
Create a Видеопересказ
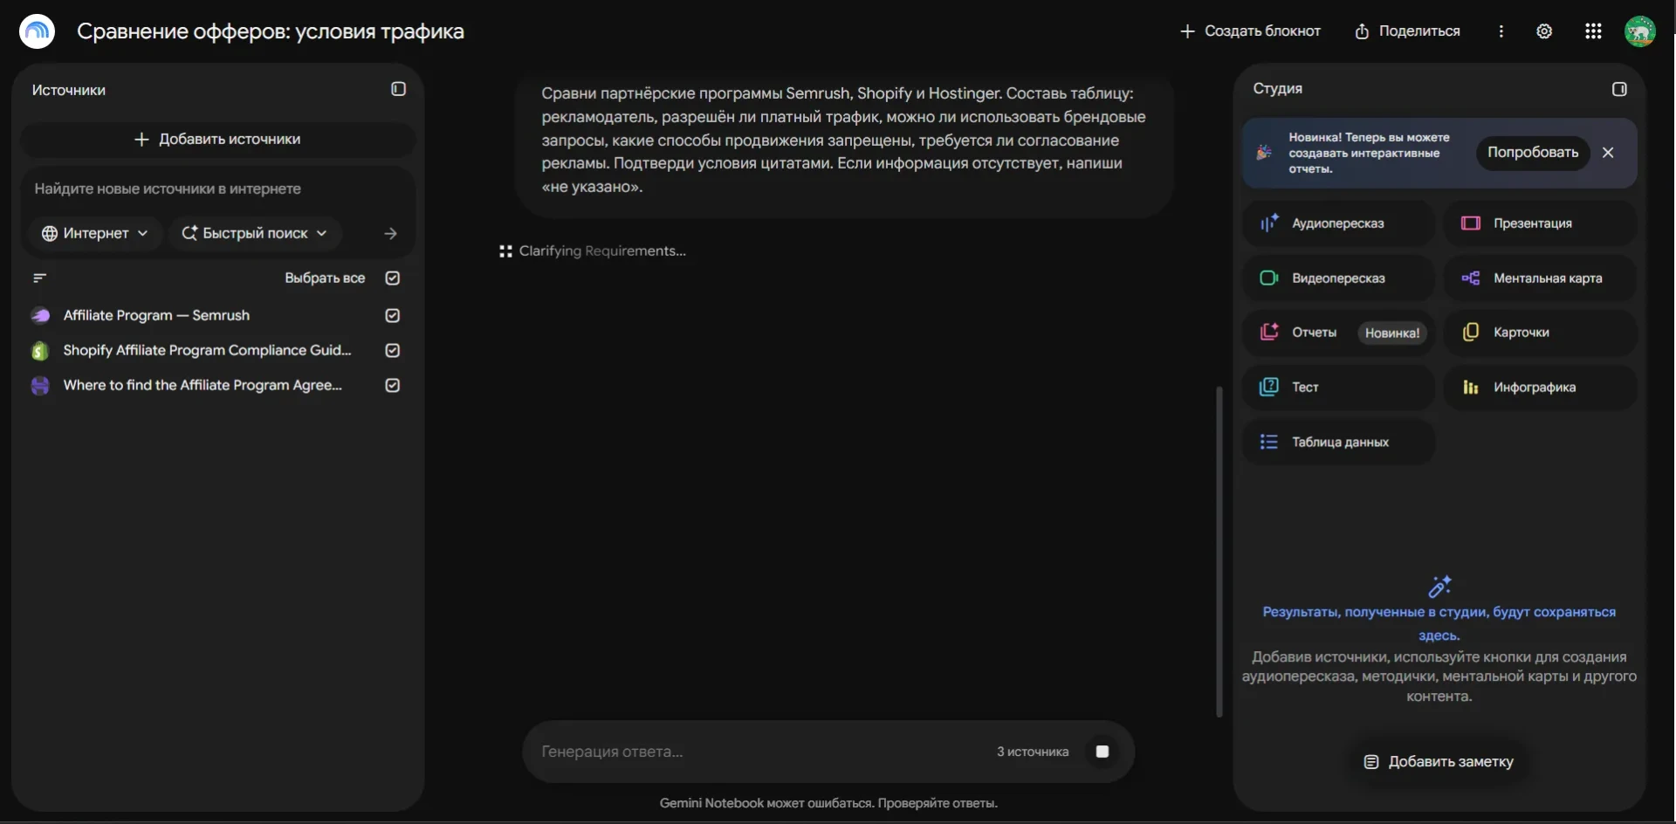tap(1338, 278)
